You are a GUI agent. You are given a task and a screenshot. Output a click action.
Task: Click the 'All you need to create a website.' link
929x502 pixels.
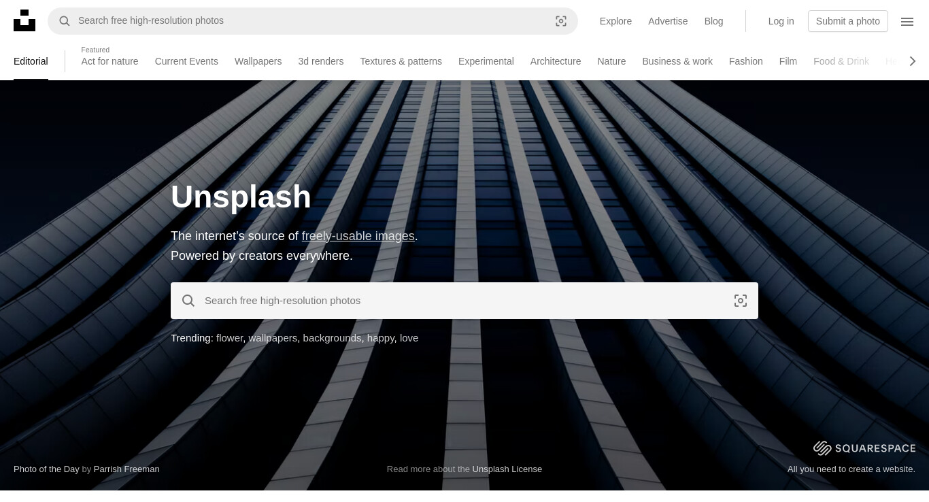851,469
